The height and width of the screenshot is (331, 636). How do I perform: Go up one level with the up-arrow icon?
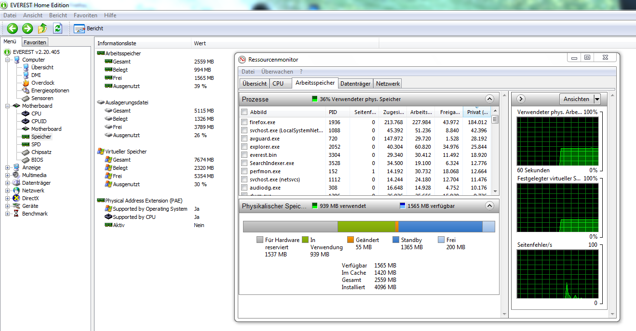[x=42, y=28]
